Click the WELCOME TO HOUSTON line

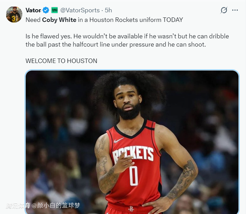pos(61,61)
